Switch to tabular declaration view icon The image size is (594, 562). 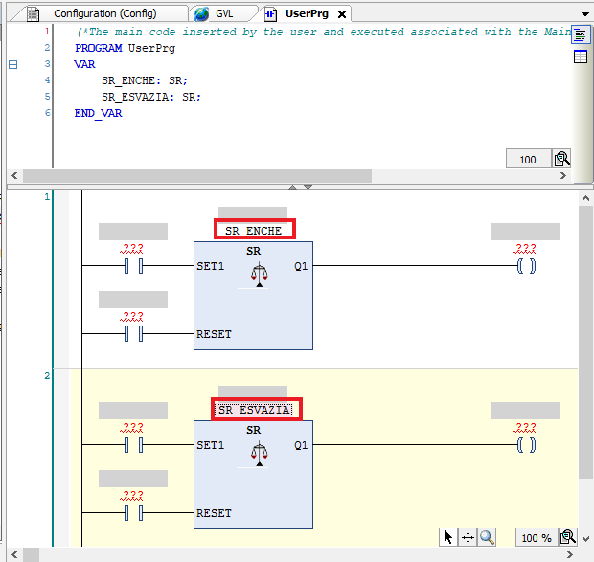point(581,56)
